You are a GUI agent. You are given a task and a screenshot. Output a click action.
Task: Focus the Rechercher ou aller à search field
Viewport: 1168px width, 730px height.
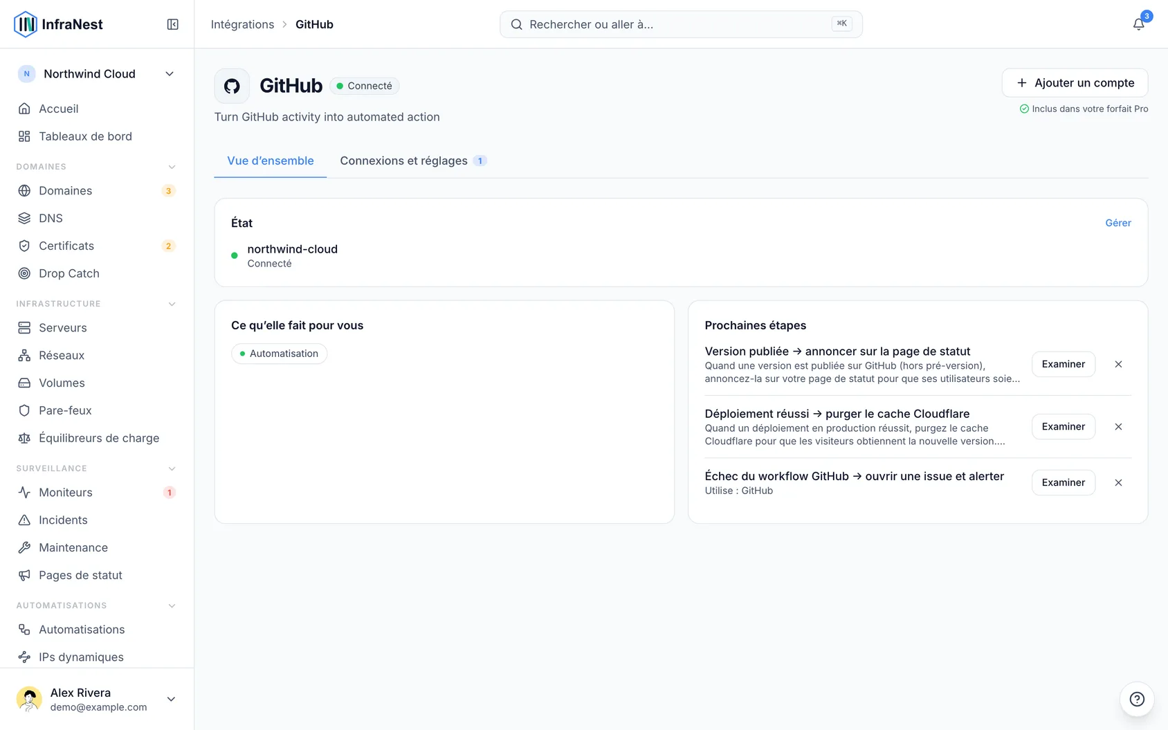pyautogui.click(x=681, y=24)
